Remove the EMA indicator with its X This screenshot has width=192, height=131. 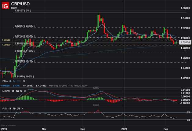(24, 81)
